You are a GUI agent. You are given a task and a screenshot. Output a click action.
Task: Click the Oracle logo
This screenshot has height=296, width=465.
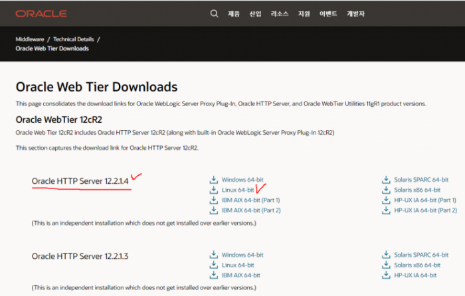tap(41, 14)
